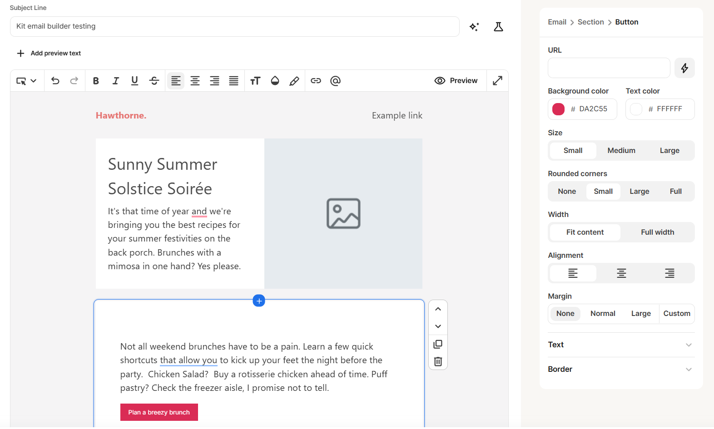Click the Example link text

tap(397, 116)
